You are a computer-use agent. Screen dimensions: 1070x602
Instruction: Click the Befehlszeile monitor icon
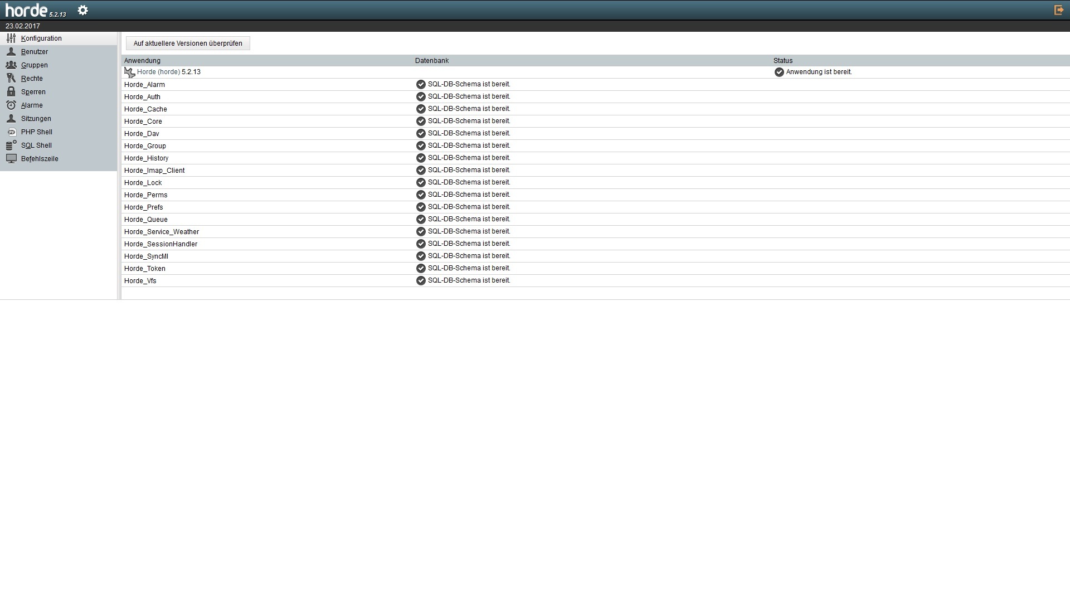coord(11,158)
